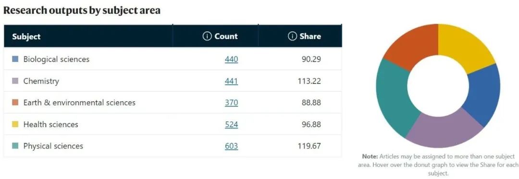Click the blue Biological sciences legend square

(15, 60)
